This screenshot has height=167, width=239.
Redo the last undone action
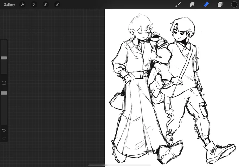coord(4,138)
